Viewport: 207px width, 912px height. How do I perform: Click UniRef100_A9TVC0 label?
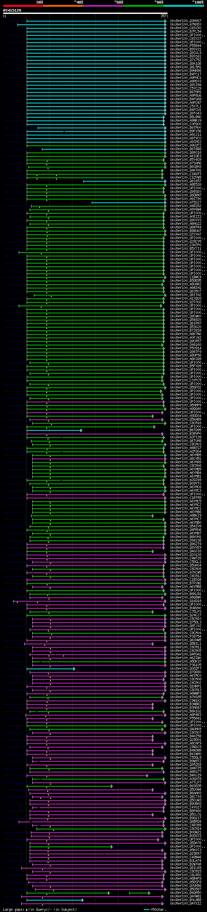tap(186, 138)
